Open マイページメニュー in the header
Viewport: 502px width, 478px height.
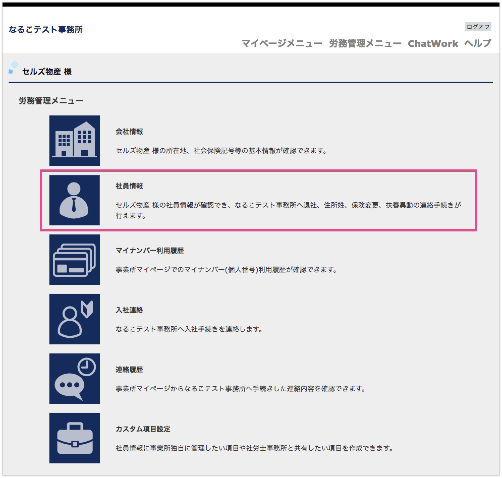pos(282,44)
